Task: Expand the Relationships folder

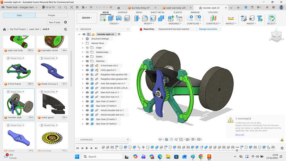Action: point(82,52)
